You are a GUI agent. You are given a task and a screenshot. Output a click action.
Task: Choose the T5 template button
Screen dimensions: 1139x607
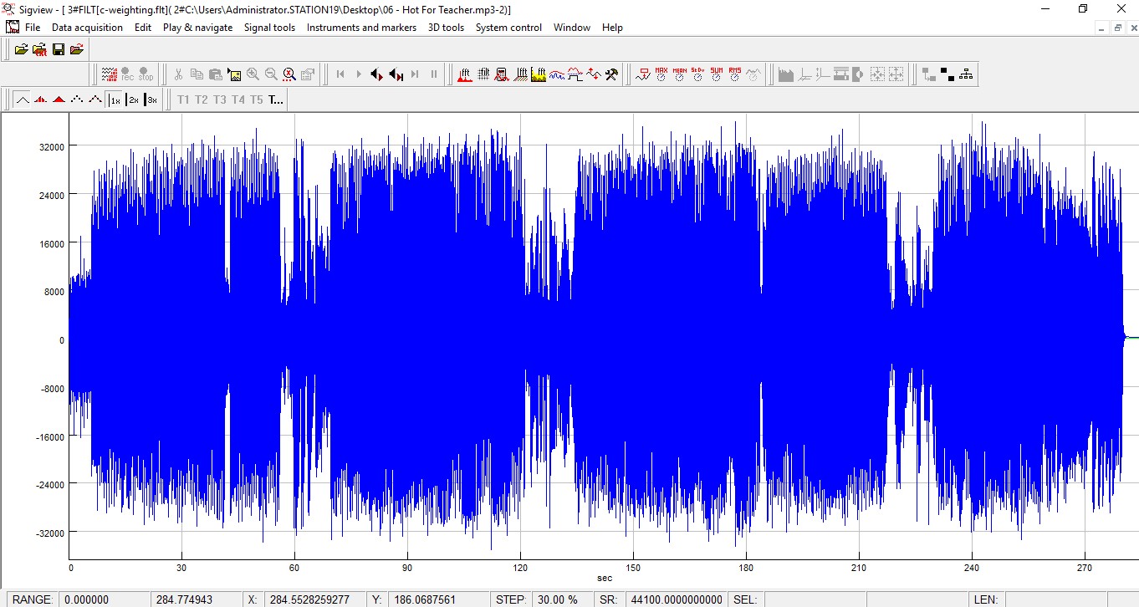pyautogui.click(x=257, y=99)
